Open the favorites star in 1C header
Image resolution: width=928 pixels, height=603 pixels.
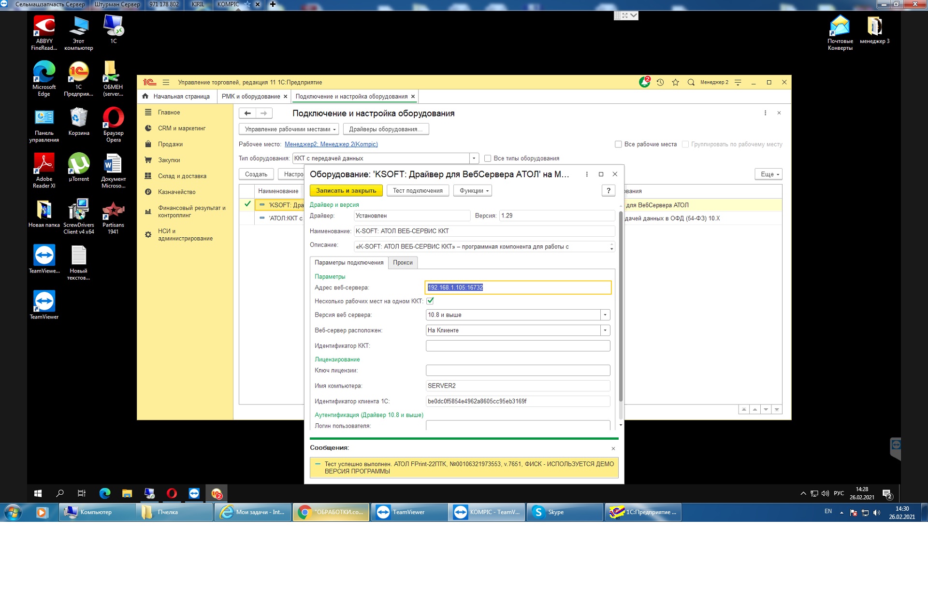[676, 82]
